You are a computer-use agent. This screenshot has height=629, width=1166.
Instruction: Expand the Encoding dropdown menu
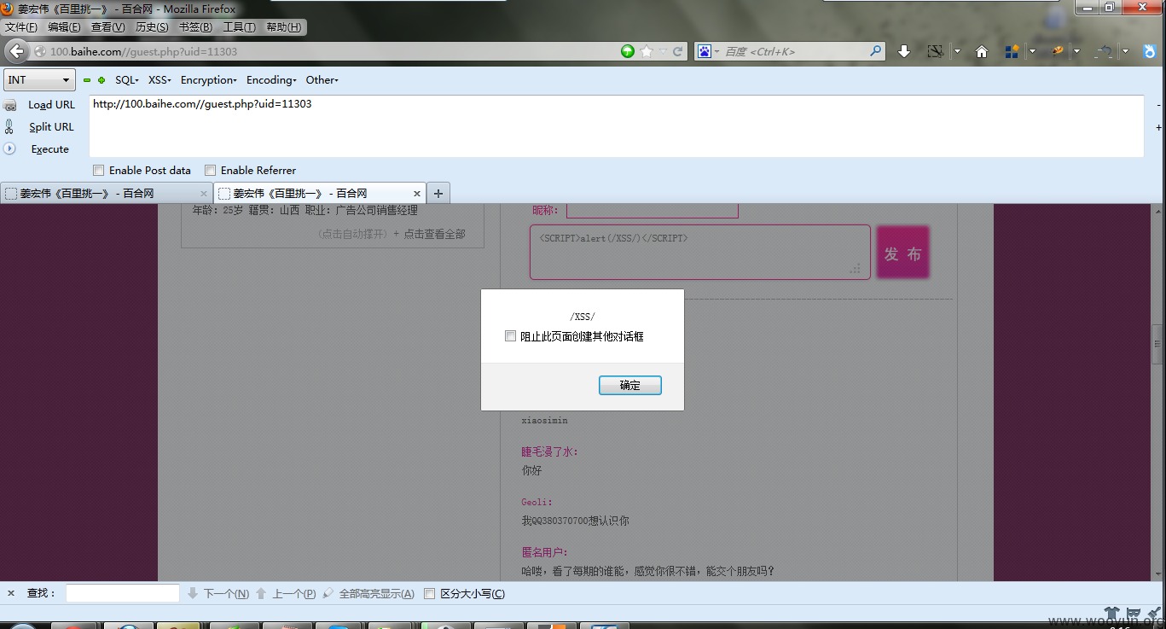pos(271,80)
